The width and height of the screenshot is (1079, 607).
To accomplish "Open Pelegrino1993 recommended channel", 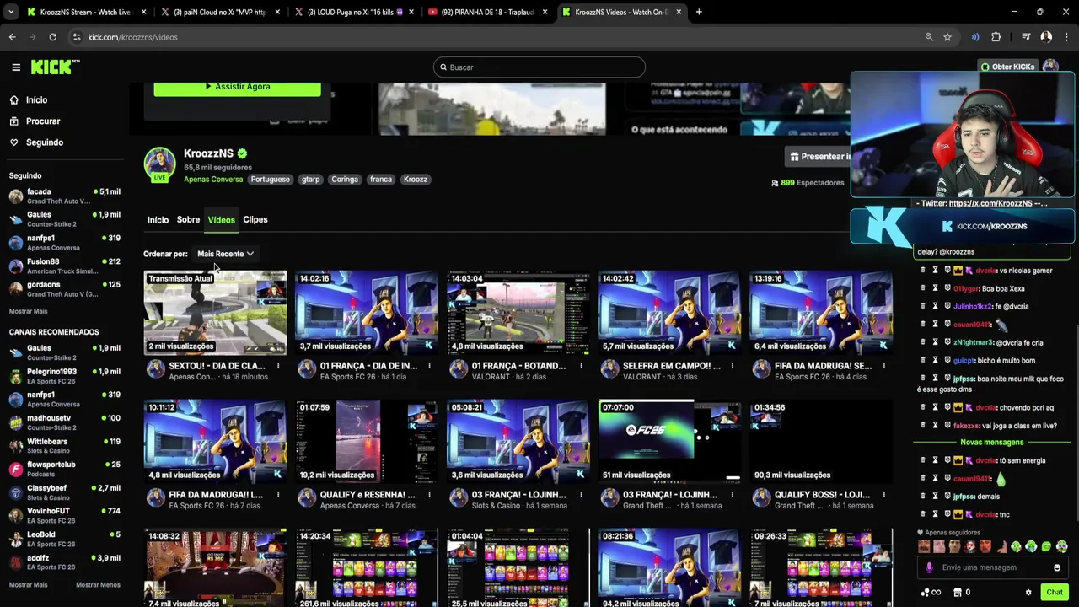I will point(64,376).
